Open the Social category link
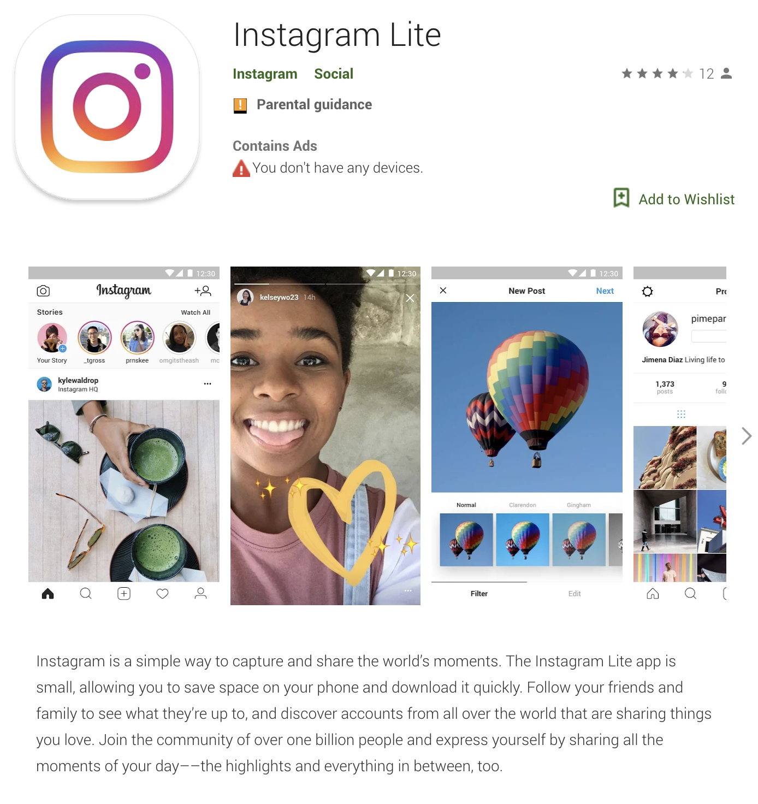This screenshot has width=758, height=804. tap(334, 74)
